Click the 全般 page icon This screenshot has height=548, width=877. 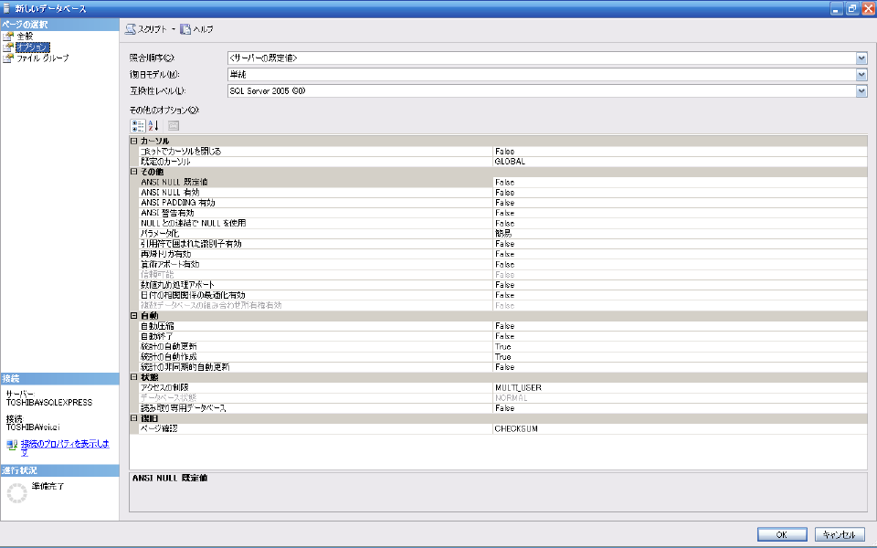pyautogui.click(x=8, y=36)
